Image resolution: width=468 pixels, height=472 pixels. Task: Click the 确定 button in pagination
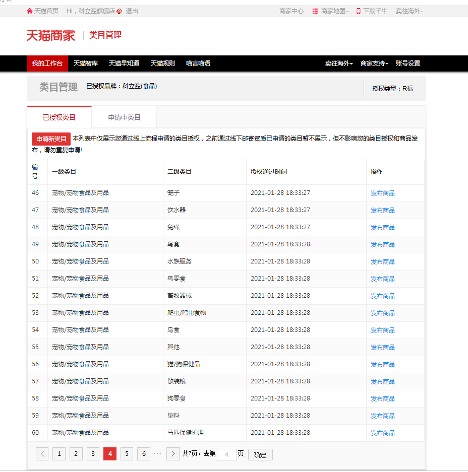(x=260, y=454)
